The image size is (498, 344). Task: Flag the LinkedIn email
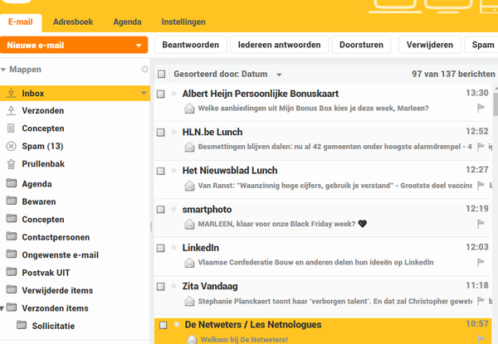481,262
